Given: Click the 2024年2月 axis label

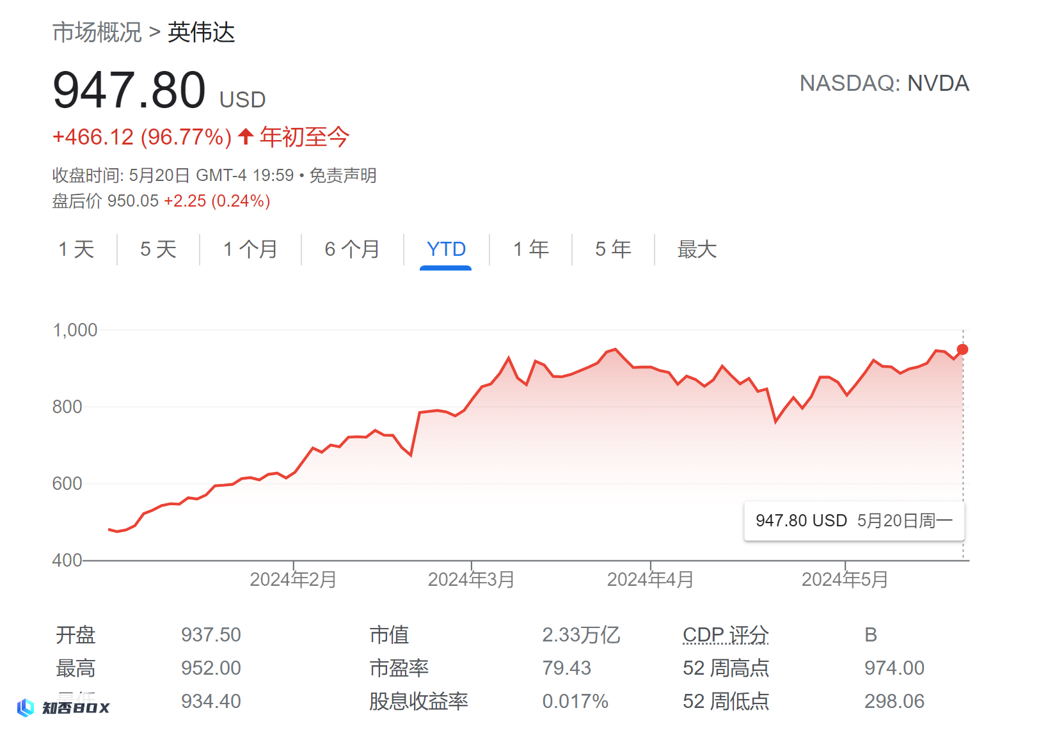Looking at the screenshot, I should tap(293, 579).
